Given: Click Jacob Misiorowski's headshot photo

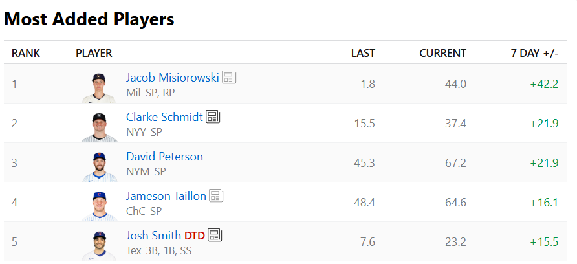Looking at the screenshot, I should coord(99,87).
